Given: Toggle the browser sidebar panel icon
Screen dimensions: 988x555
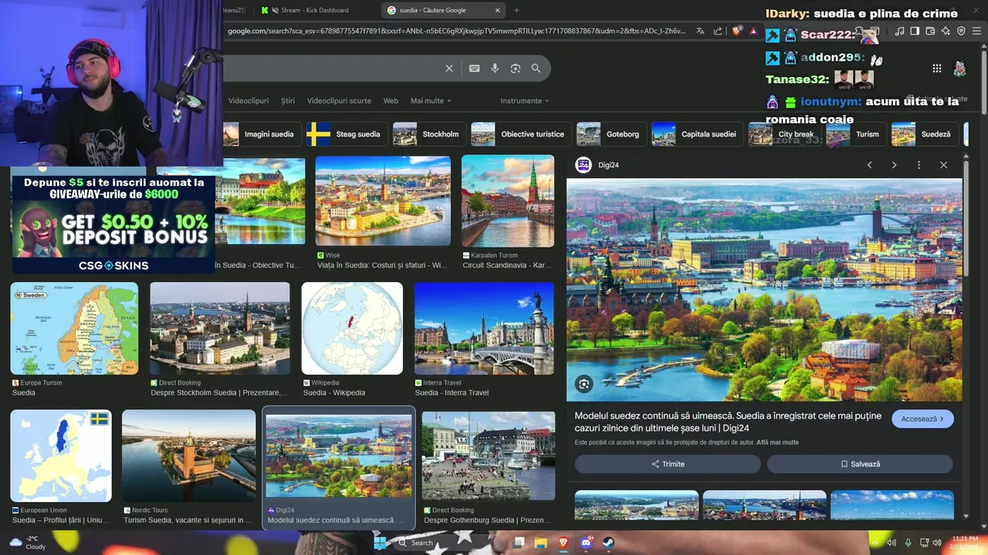Looking at the screenshot, I should coord(915,31).
